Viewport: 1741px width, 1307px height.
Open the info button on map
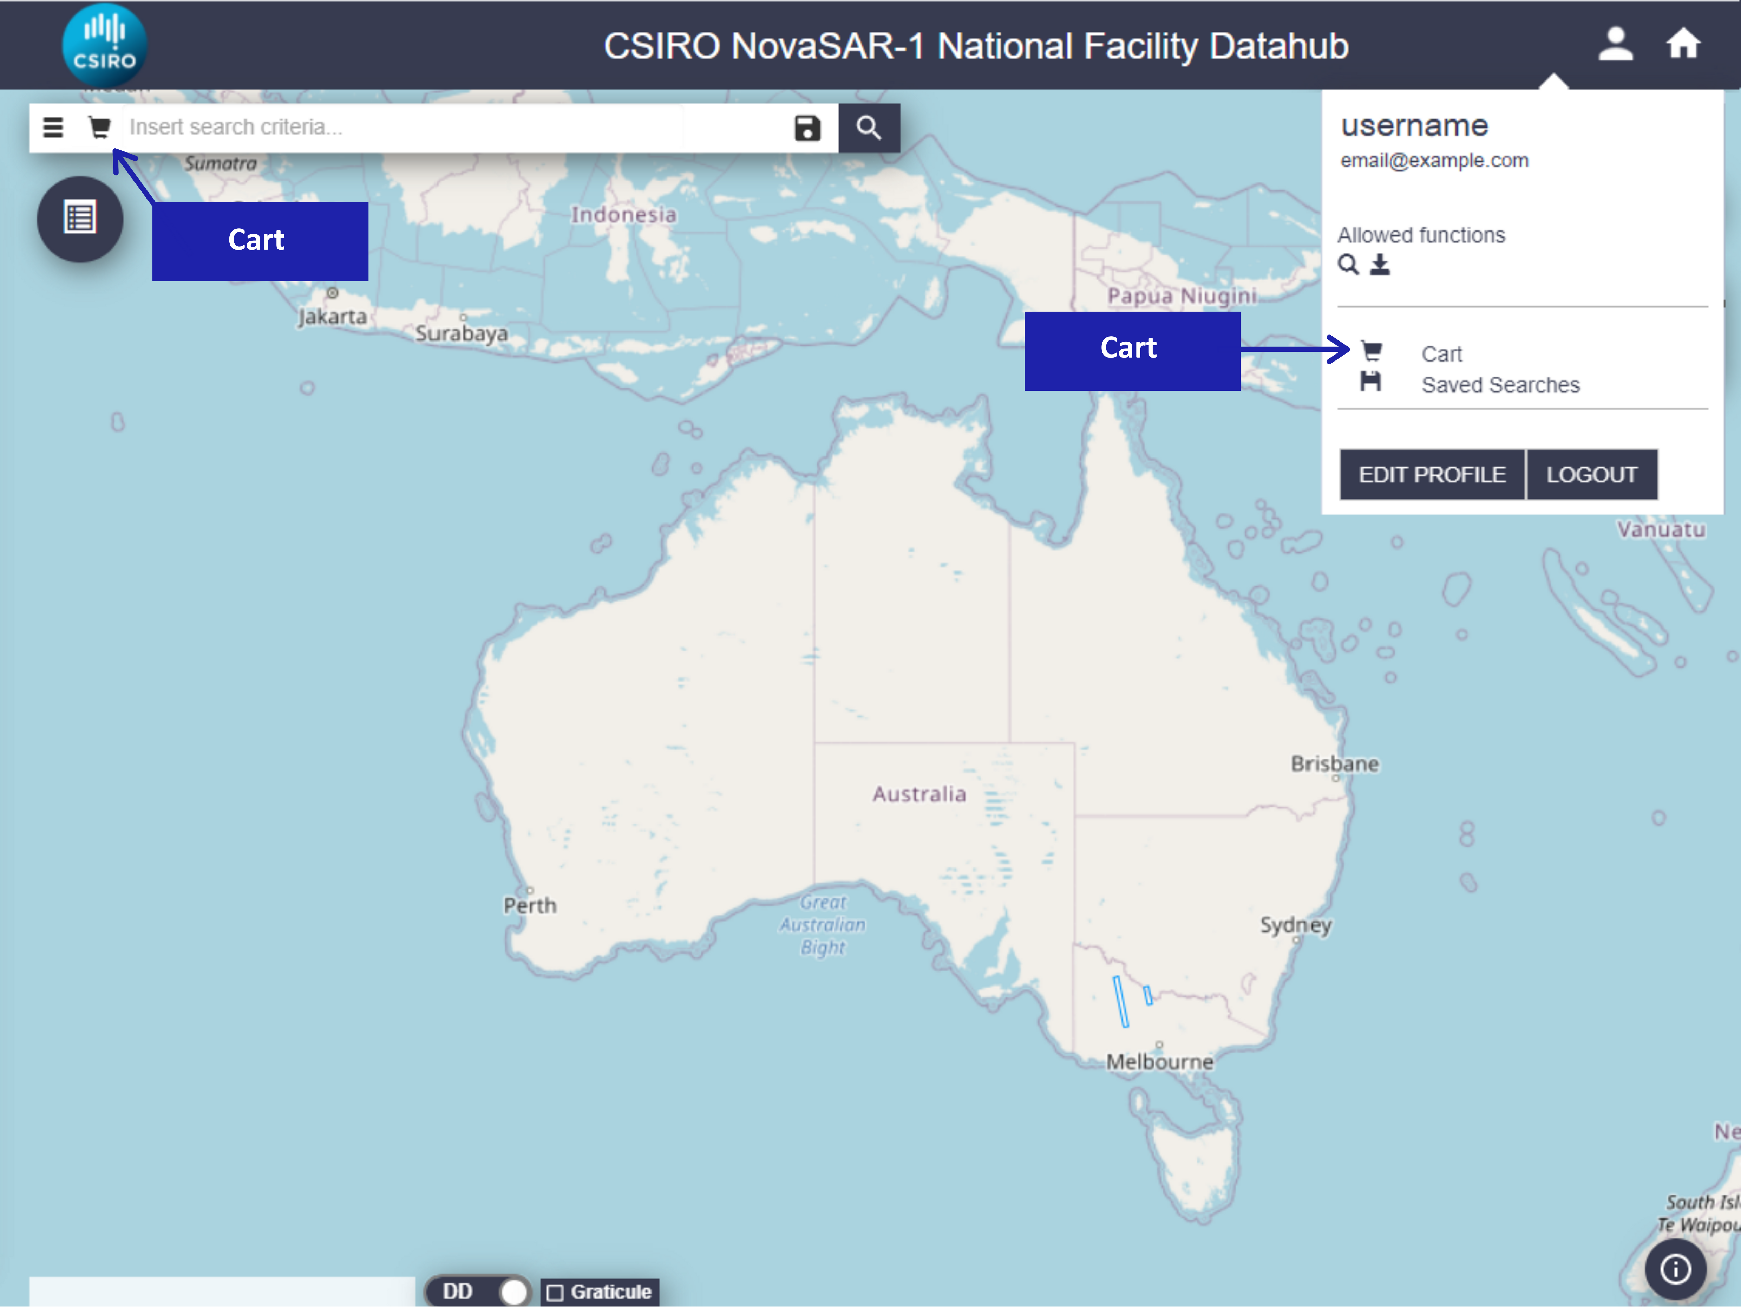click(1676, 1268)
